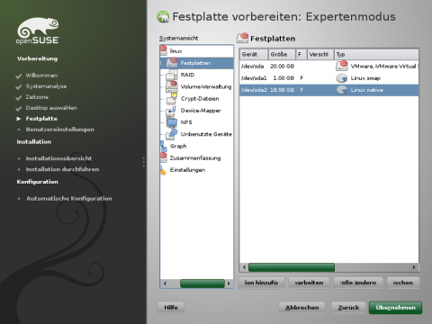Click the Linux native partition icon
The width and height of the screenshot is (432, 324).
pyautogui.click(x=342, y=90)
